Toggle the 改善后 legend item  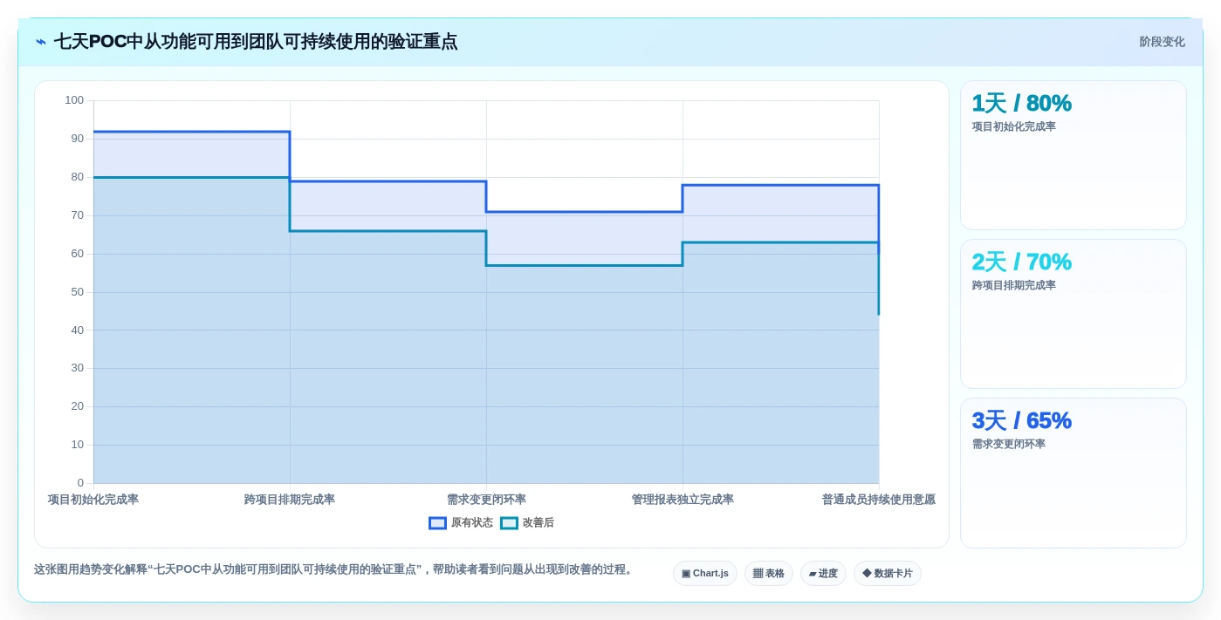(x=527, y=523)
